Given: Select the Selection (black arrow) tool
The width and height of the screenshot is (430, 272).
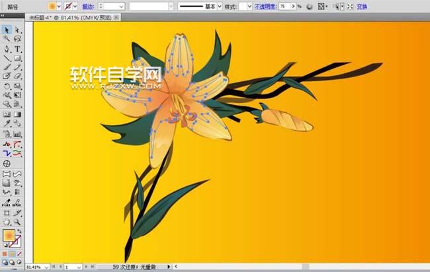Looking at the screenshot, I should 7,30.
